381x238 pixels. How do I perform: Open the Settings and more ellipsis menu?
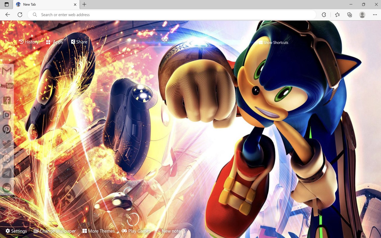point(375,15)
